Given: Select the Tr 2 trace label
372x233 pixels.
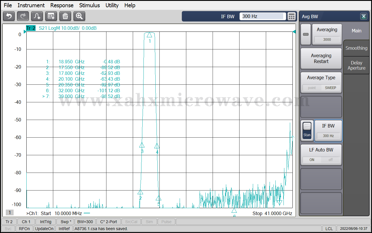Looking at the screenshot, I should 31,28.
